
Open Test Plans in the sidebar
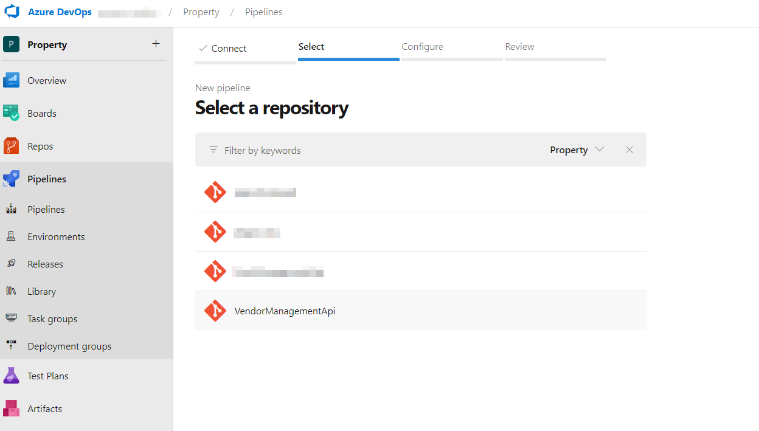tap(86, 376)
